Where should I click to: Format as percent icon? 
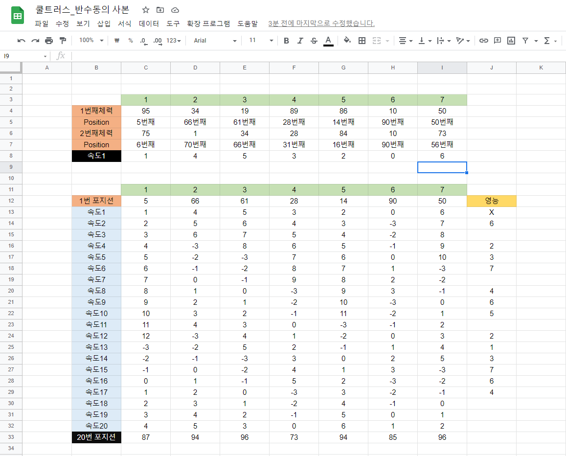tap(130, 41)
